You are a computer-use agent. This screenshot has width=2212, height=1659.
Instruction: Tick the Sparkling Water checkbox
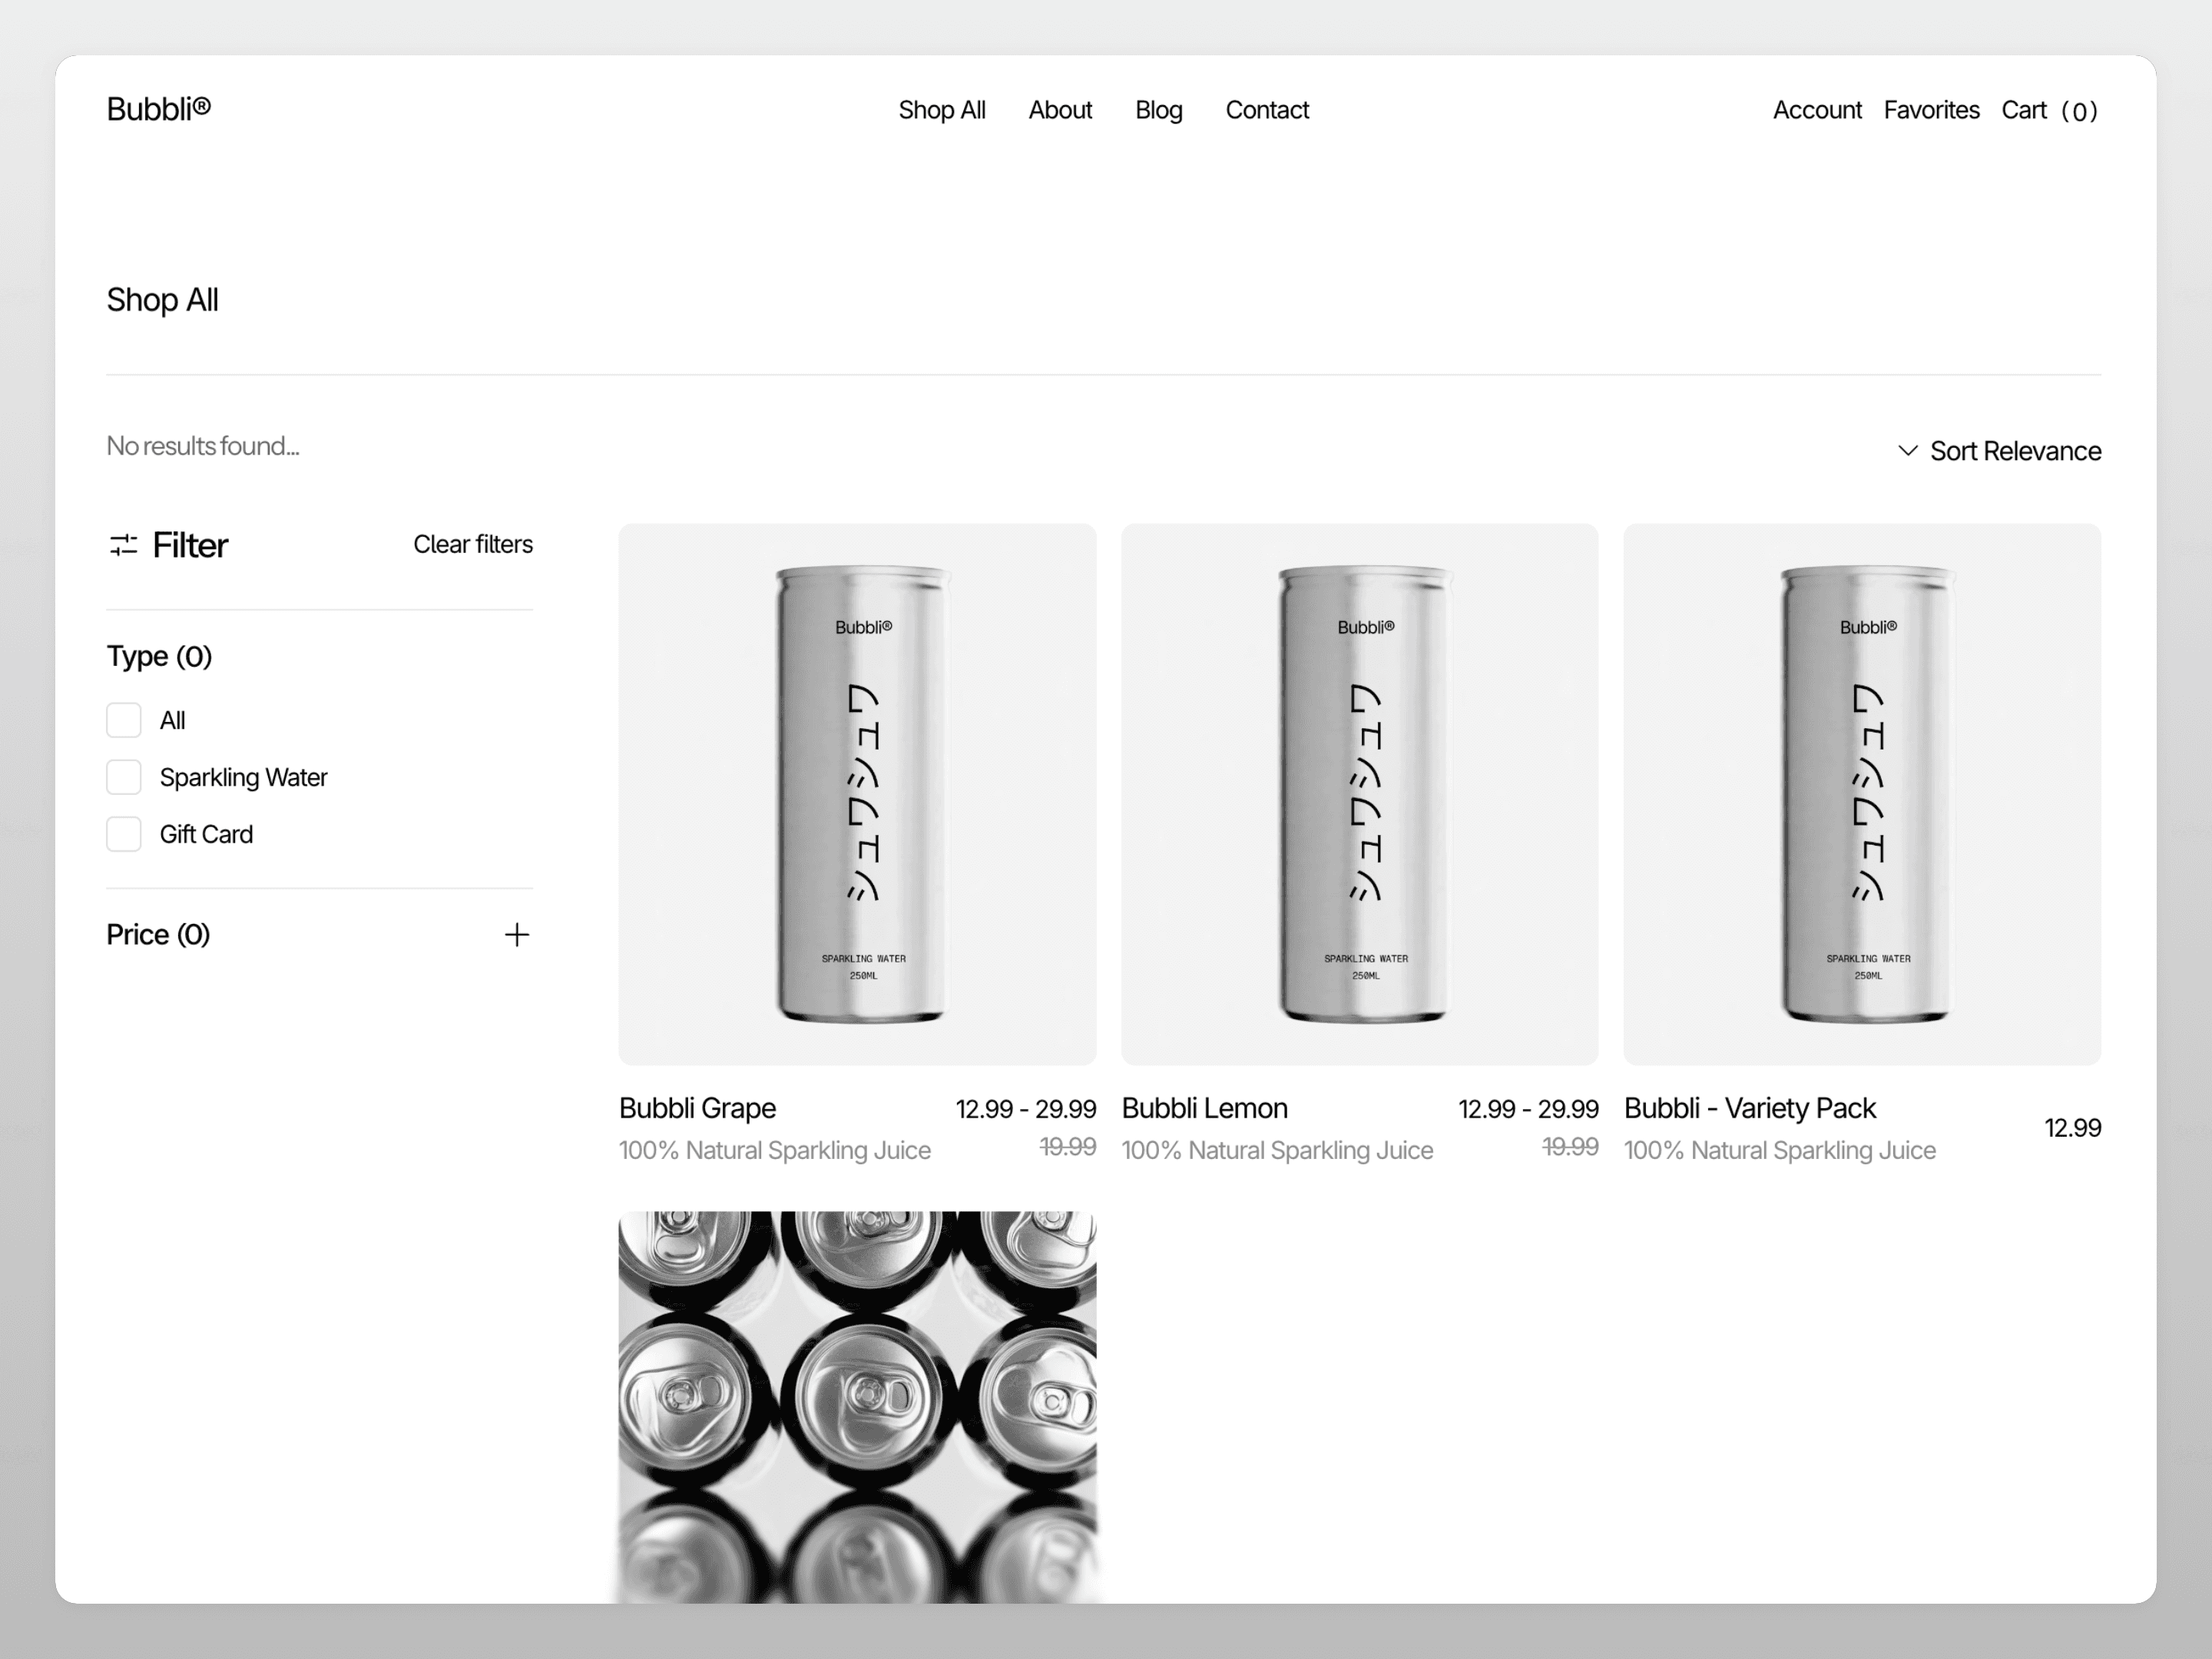(x=124, y=777)
